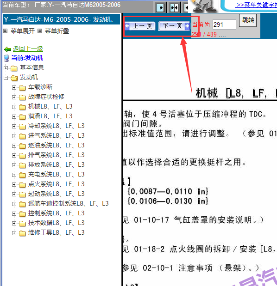Expand the 进气系统 plus box
This screenshot has width=277, height=286.
[14, 136]
